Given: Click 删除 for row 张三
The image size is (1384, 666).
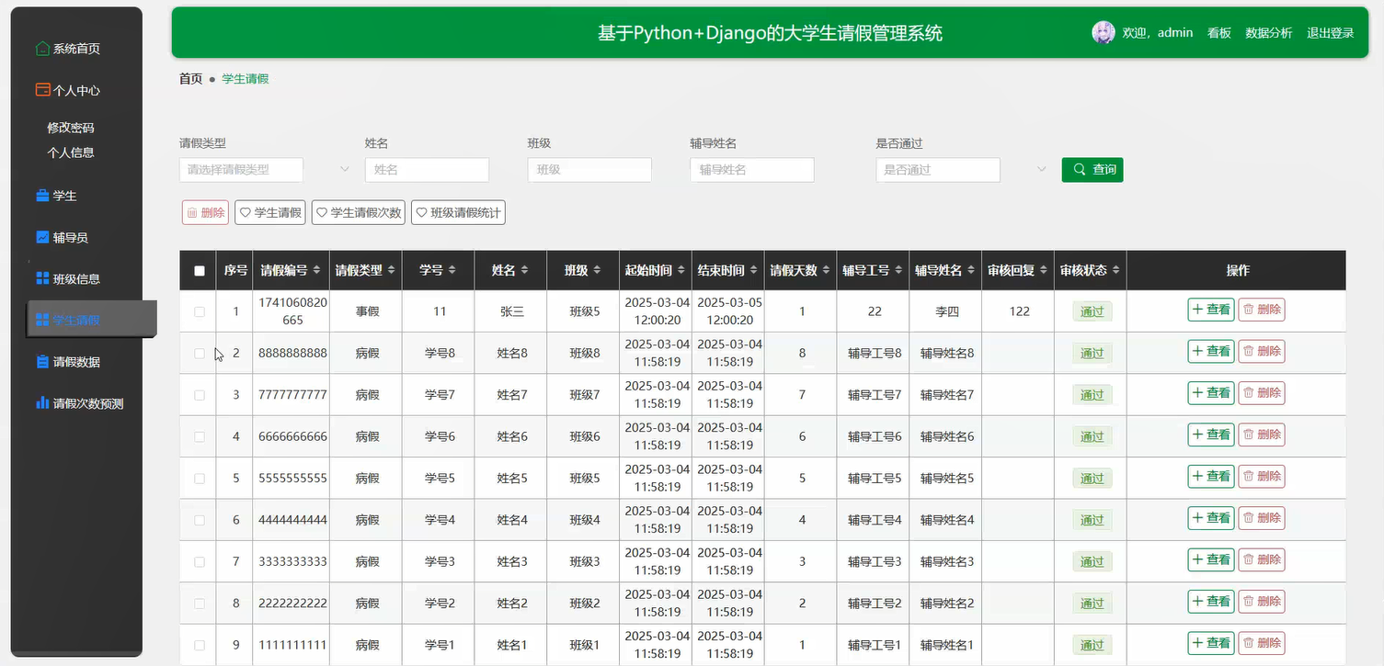Looking at the screenshot, I should 1262,310.
